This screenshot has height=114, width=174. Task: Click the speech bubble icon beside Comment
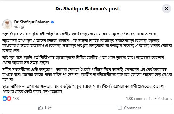(x=120, y=108)
